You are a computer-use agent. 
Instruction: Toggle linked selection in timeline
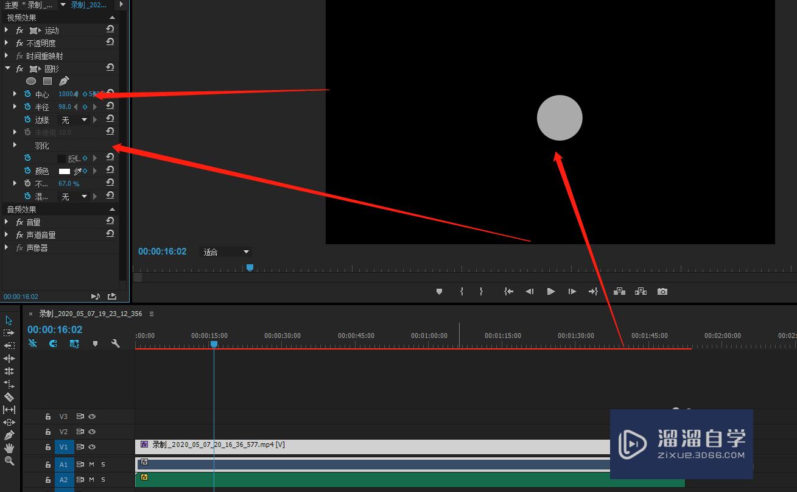click(74, 344)
